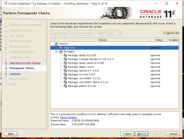Collapse the Packages tree node
184x139 pixels.
pyautogui.click(x=56, y=52)
